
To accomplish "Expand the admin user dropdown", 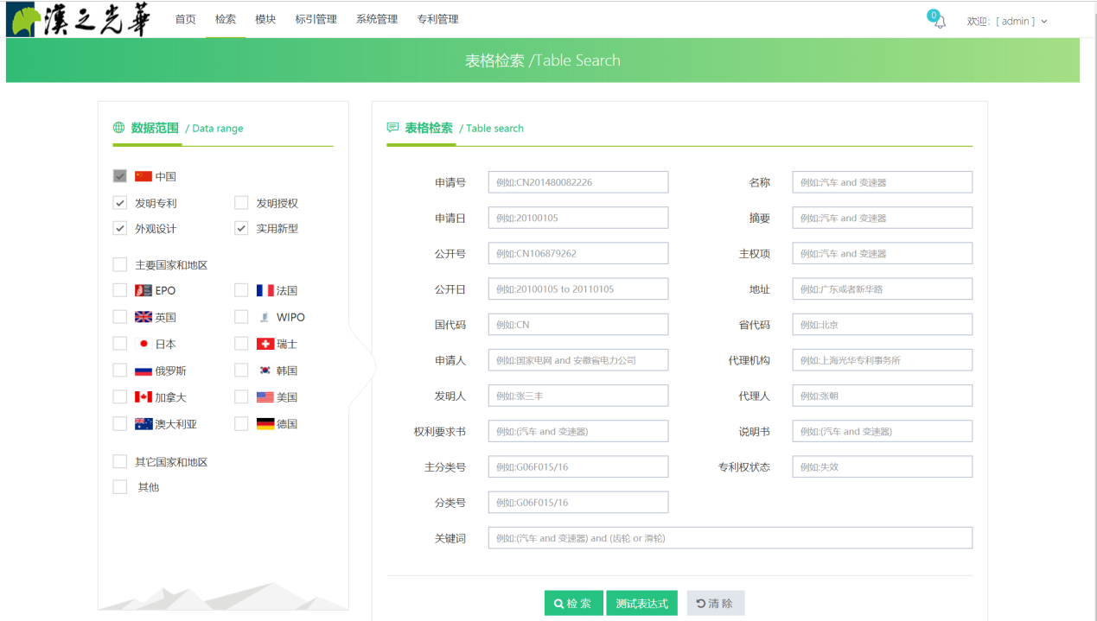I will coord(1007,21).
